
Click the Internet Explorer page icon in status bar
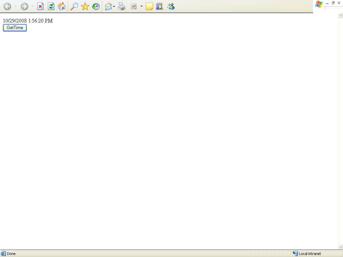[3, 254]
